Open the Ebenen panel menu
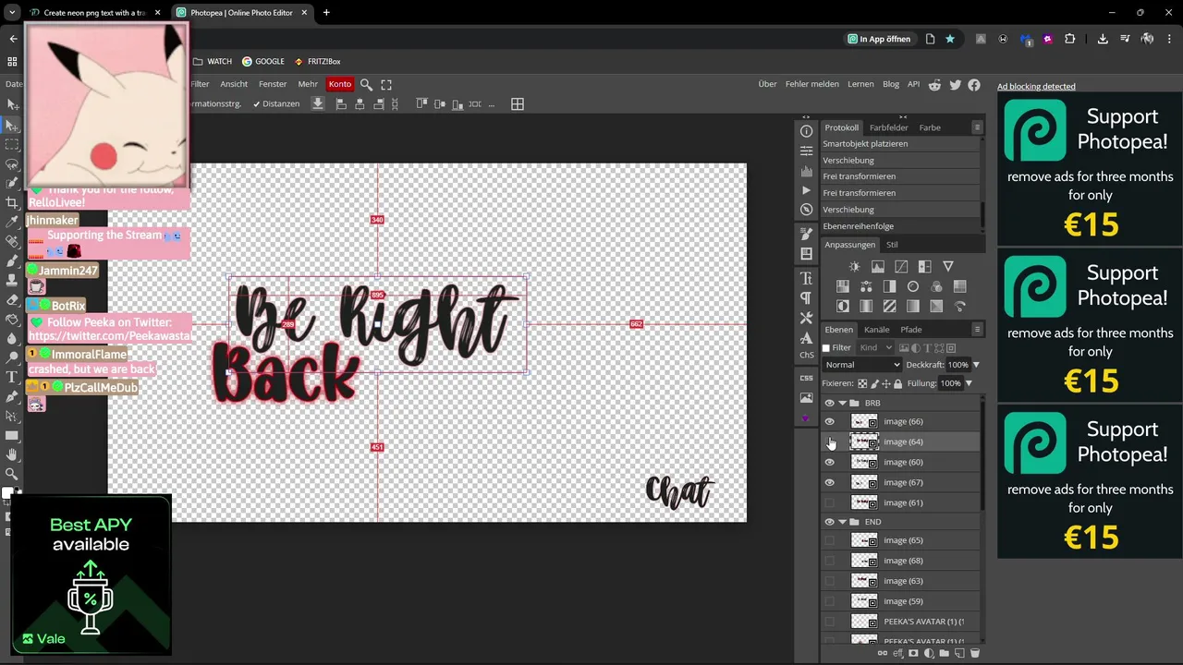This screenshot has width=1183, height=665. tap(977, 329)
